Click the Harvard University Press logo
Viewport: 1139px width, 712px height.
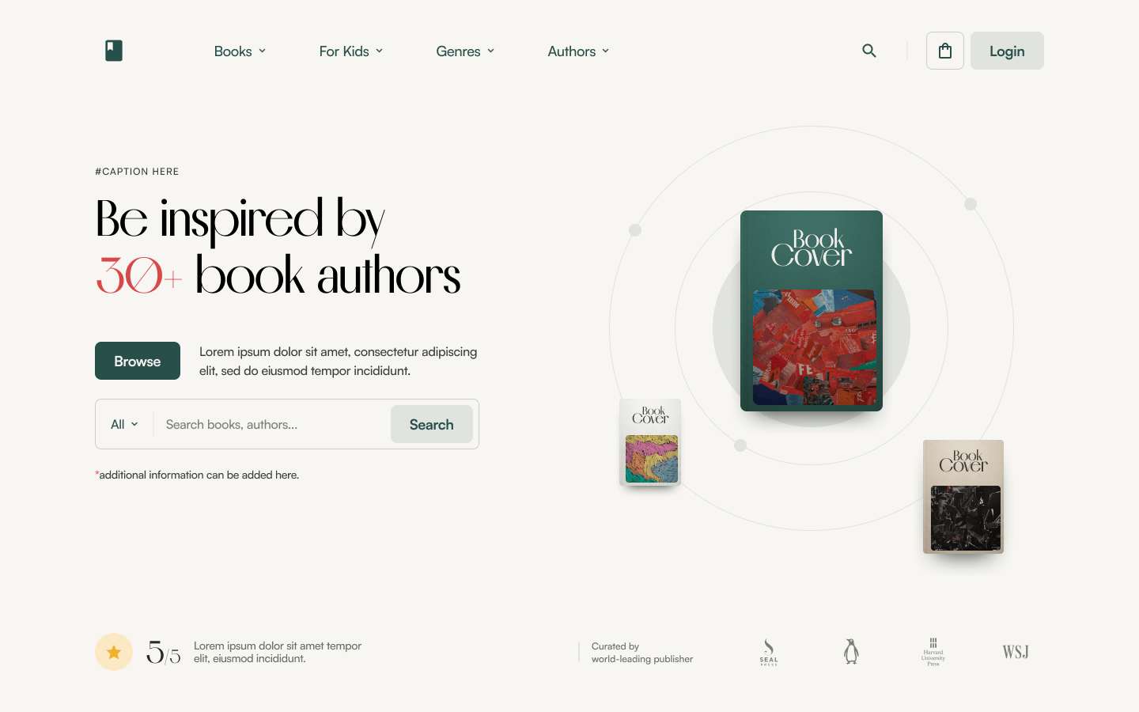tap(933, 653)
